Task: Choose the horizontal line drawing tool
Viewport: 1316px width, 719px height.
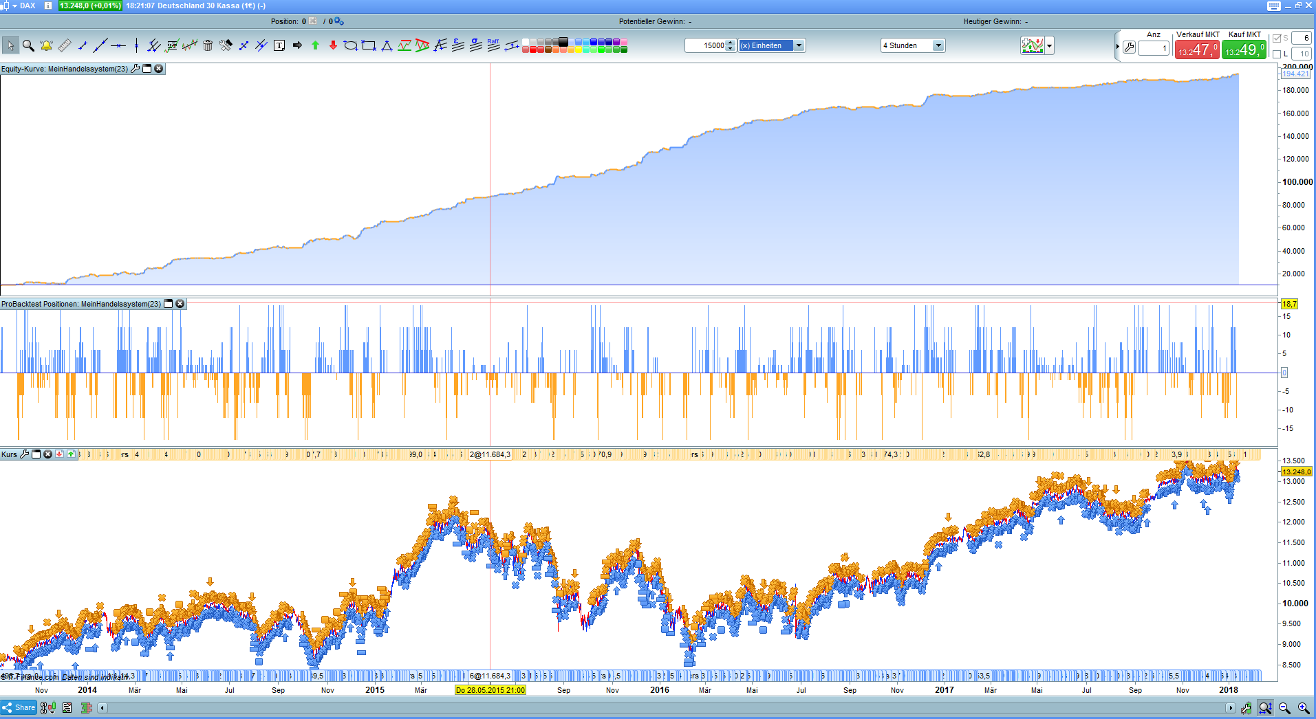Action: coord(118,45)
